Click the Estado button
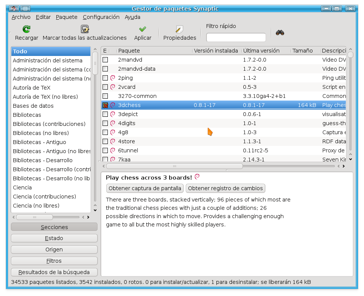 [54, 238]
